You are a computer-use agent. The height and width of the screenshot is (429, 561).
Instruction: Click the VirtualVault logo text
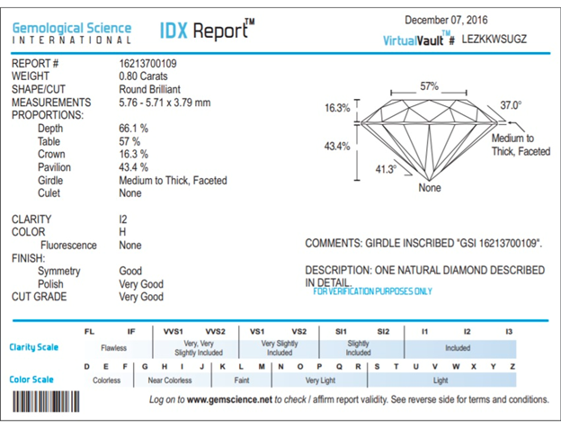pos(419,40)
